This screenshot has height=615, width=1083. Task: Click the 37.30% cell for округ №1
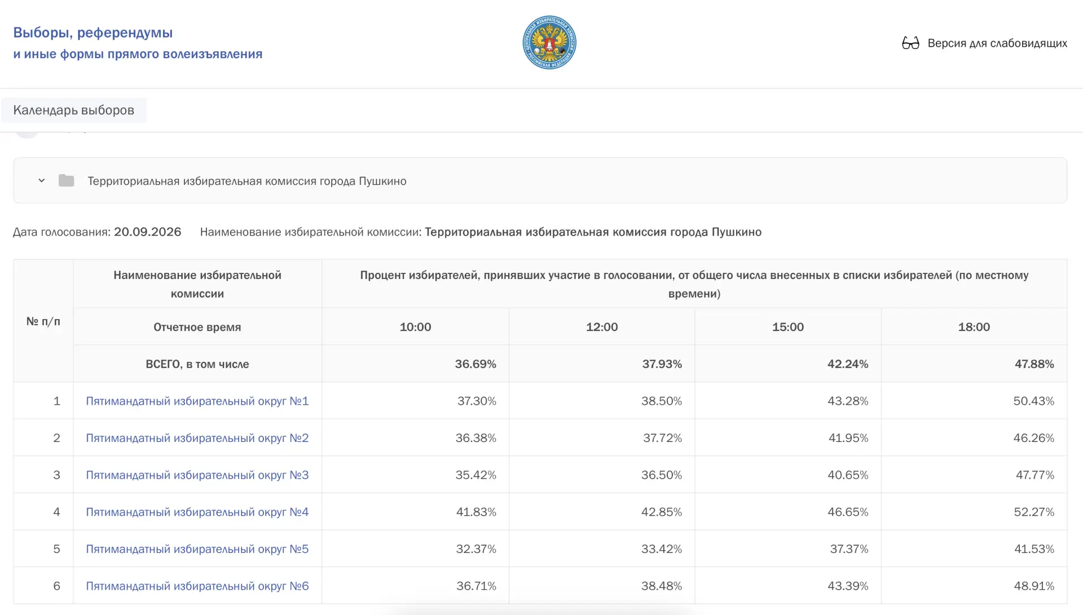415,401
